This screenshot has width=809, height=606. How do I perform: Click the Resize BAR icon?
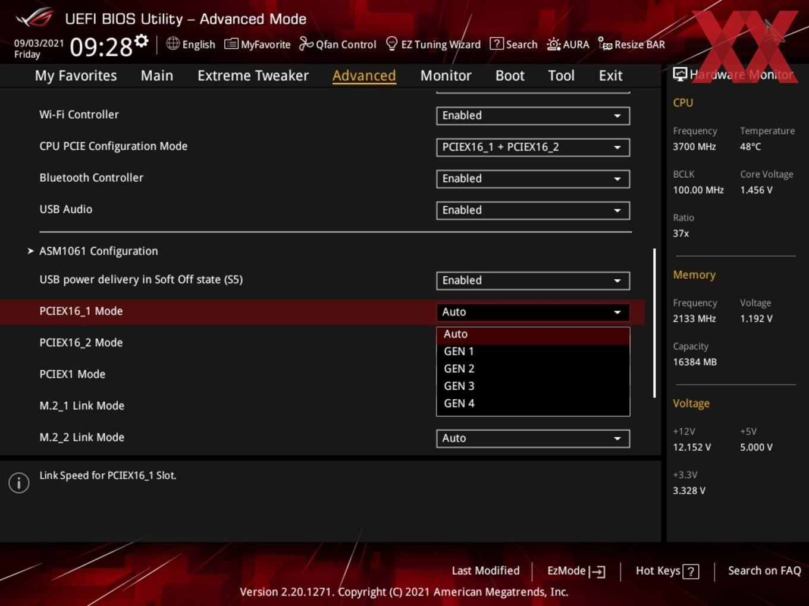[x=605, y=44]
